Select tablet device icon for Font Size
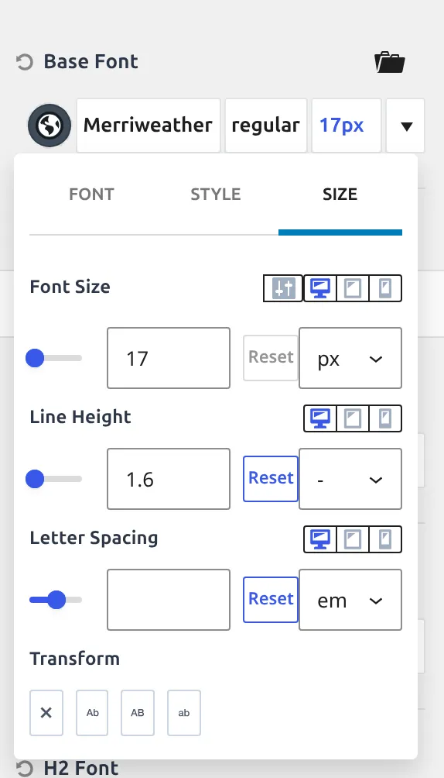The image size is (444, 778). pos(352,288)
